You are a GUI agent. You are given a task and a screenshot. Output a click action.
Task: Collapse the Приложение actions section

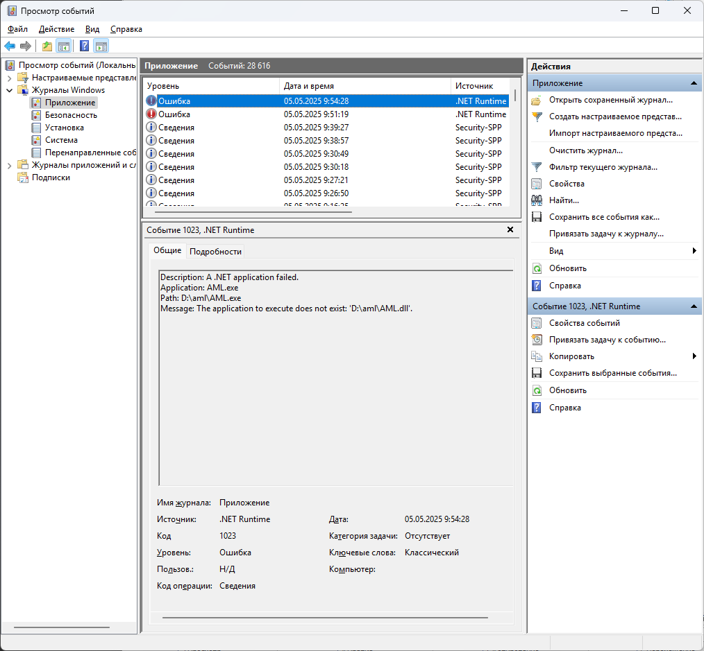tap(693, 83)
